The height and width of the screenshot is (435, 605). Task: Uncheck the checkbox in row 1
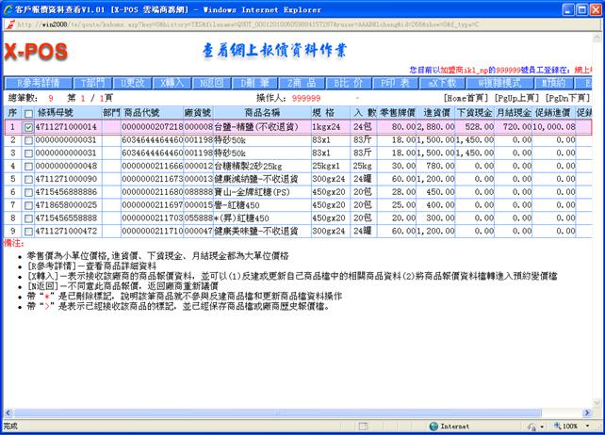tap(27, 126)
